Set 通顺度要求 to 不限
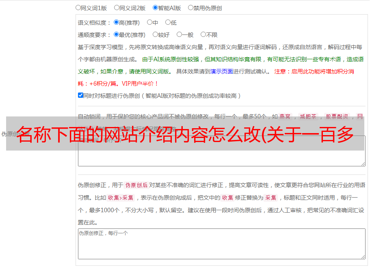The width and height of the screenshot is (370, 267). (203, 34)
